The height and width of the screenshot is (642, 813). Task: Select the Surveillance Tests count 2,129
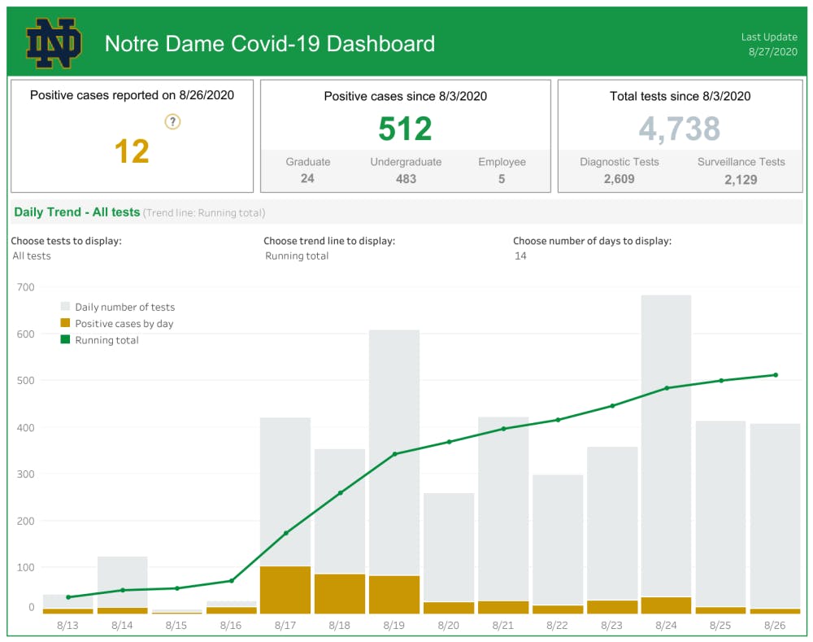pyautogui.click(x=741, y=179)
